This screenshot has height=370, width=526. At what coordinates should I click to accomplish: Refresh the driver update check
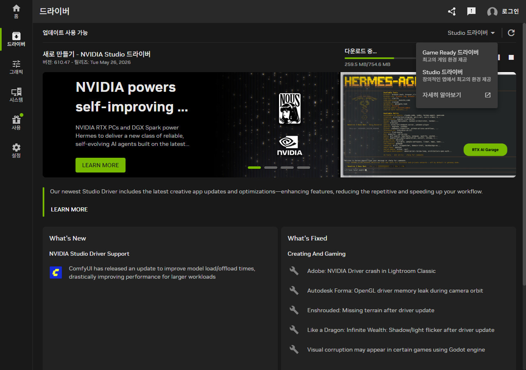click(511, 33)
